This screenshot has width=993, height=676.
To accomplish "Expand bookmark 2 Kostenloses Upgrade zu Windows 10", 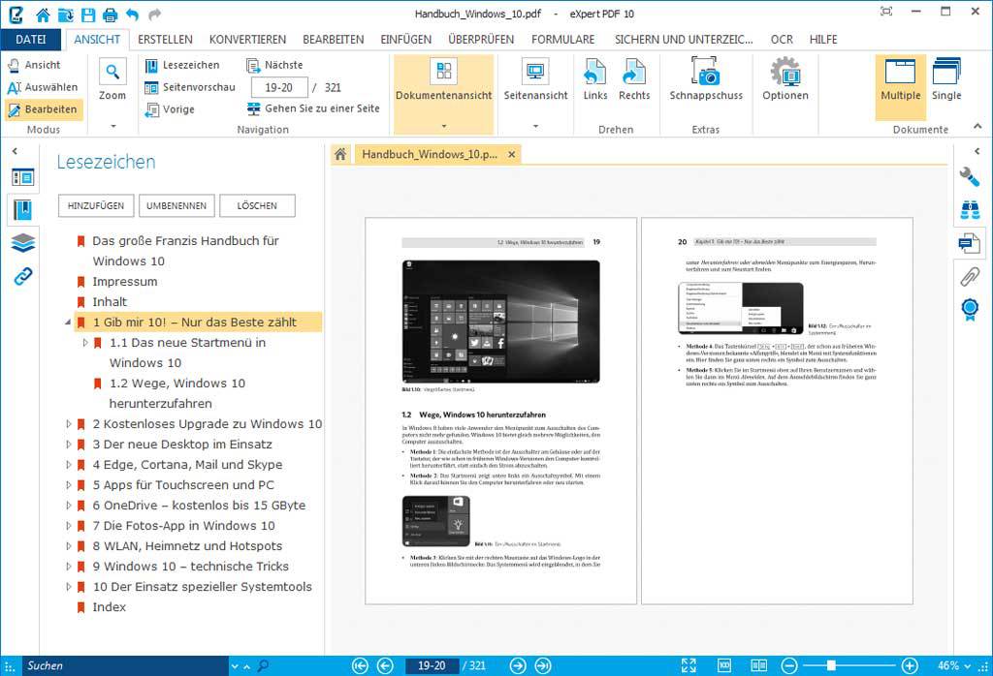I will pyautogui.click(x=69, y=424).
